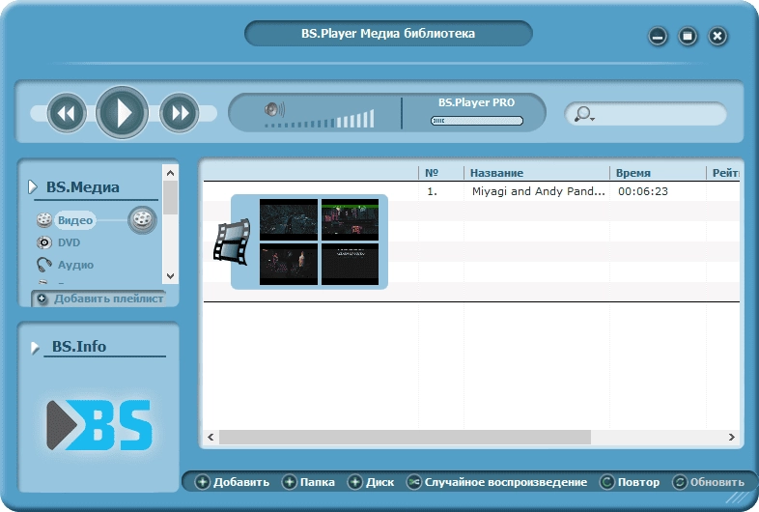Screen dimensions: 759x512
Task: Open the DVD category
Action: pyautogui.click(x=69, y=242)
